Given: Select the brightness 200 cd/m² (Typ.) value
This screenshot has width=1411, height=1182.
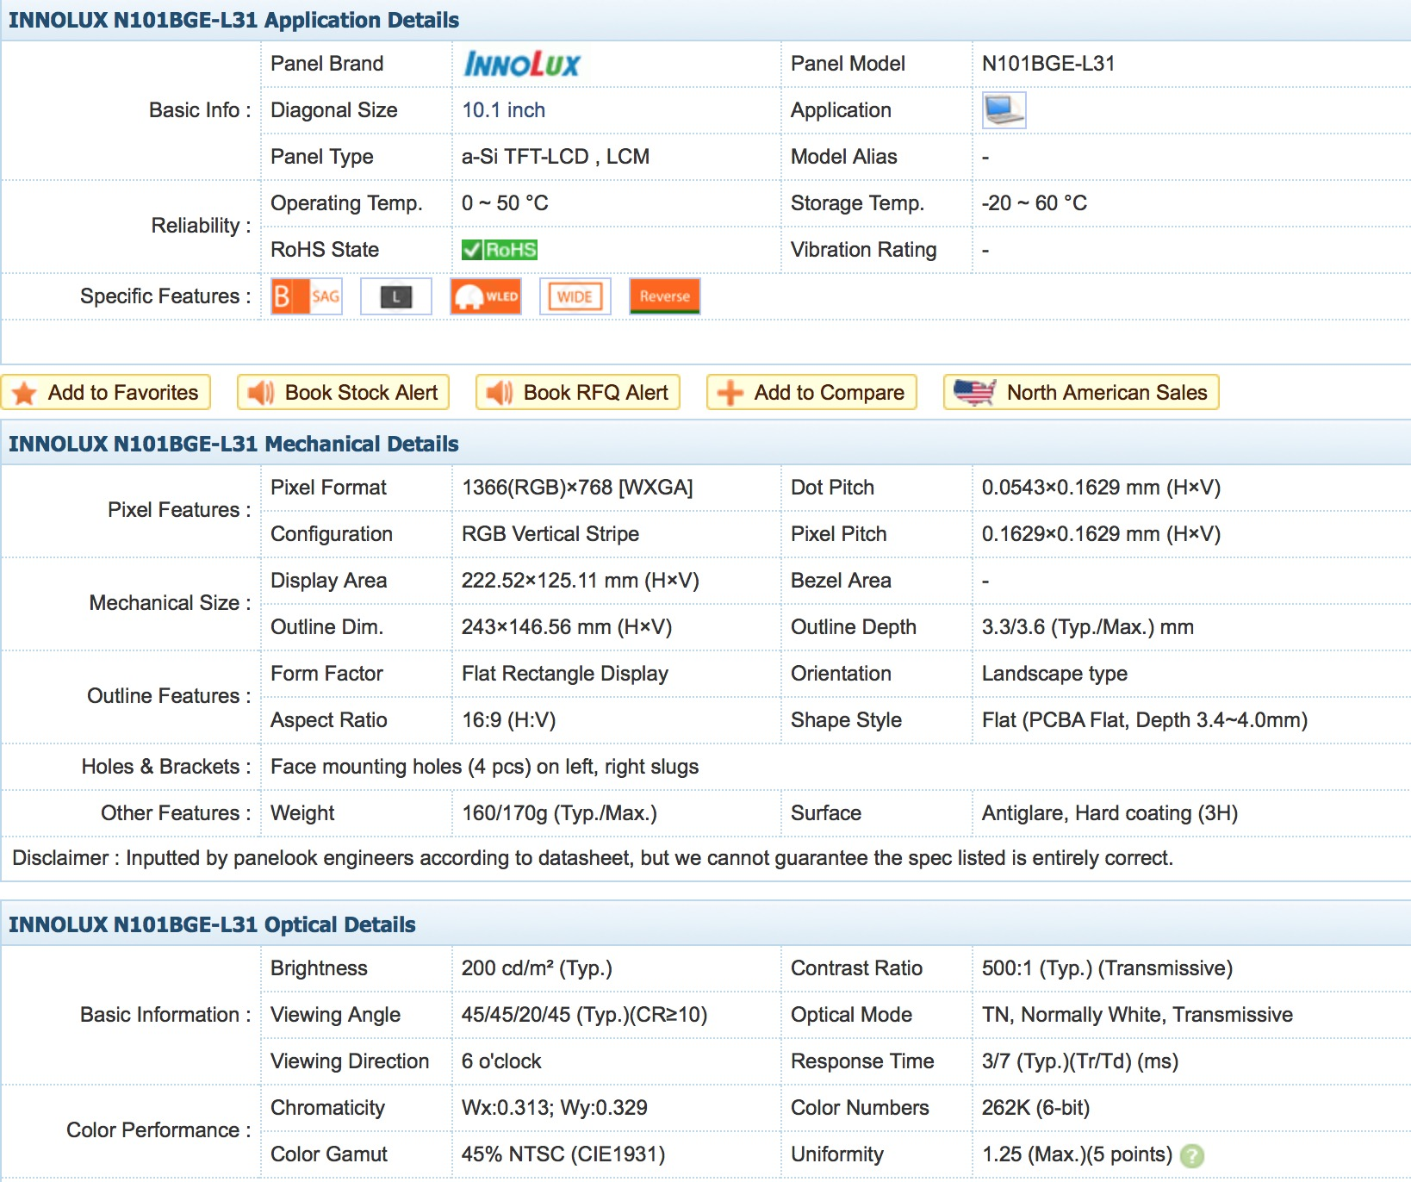Looking at the screenshot, I should [x=537, y=968].
